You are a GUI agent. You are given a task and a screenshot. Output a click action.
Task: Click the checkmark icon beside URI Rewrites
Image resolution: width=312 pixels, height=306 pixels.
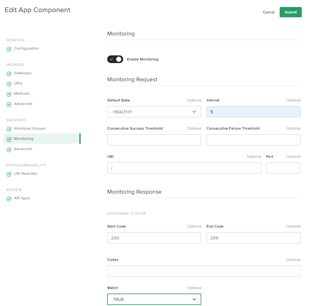point(9,174)
